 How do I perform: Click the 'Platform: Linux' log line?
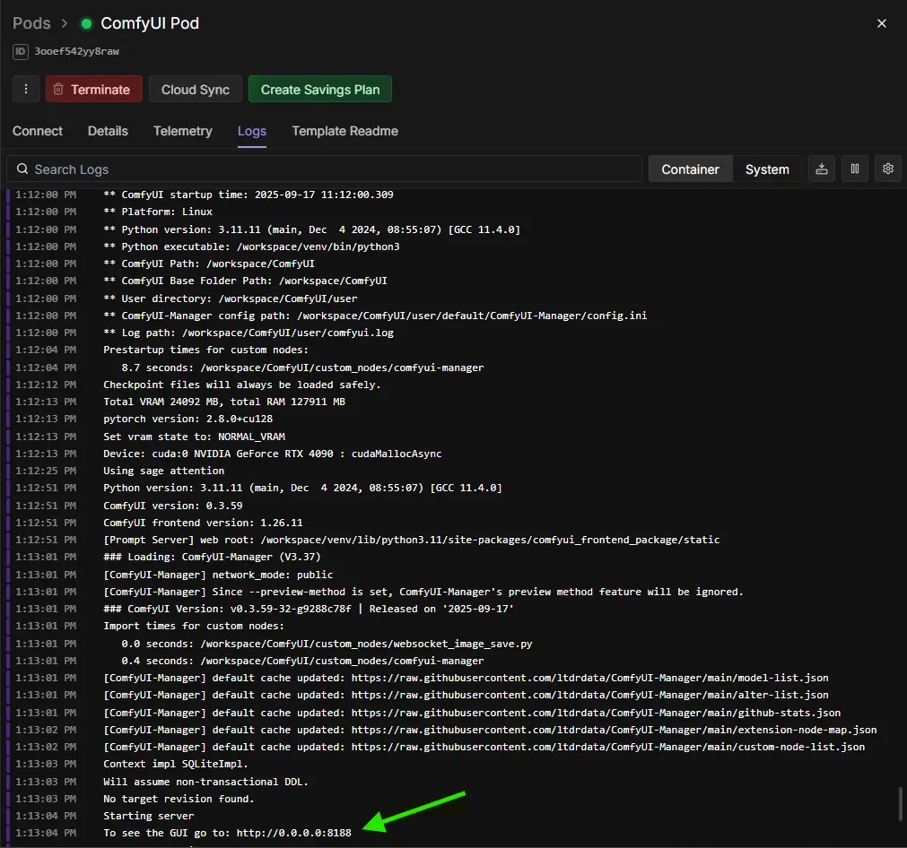(158, 212)
